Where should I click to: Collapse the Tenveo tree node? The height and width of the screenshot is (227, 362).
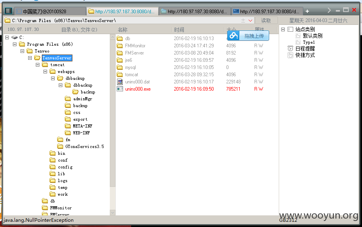[22, 51]
